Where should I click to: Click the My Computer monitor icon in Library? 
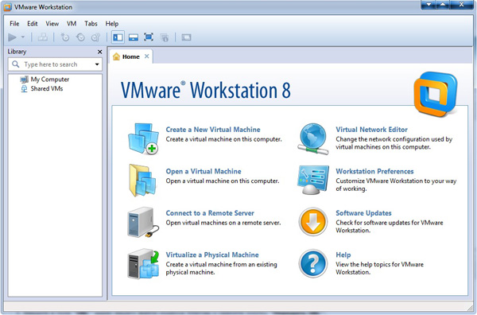(24, 80)
